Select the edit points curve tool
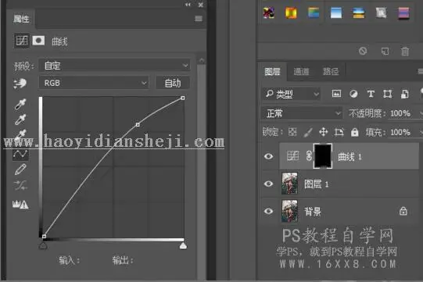The image size is (423, 282). [x=20, y=155]
